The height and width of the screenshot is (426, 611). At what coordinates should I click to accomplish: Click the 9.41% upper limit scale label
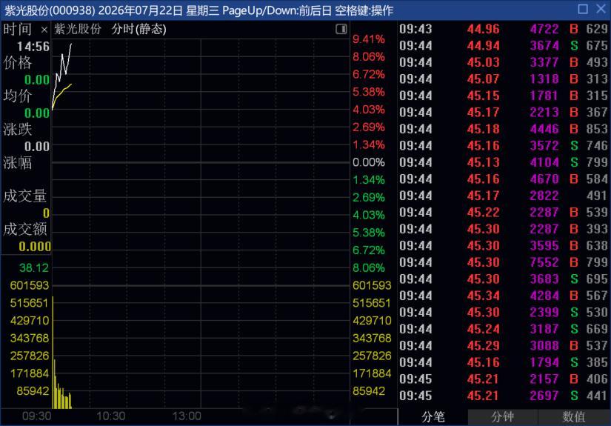[x=369, y=39]
